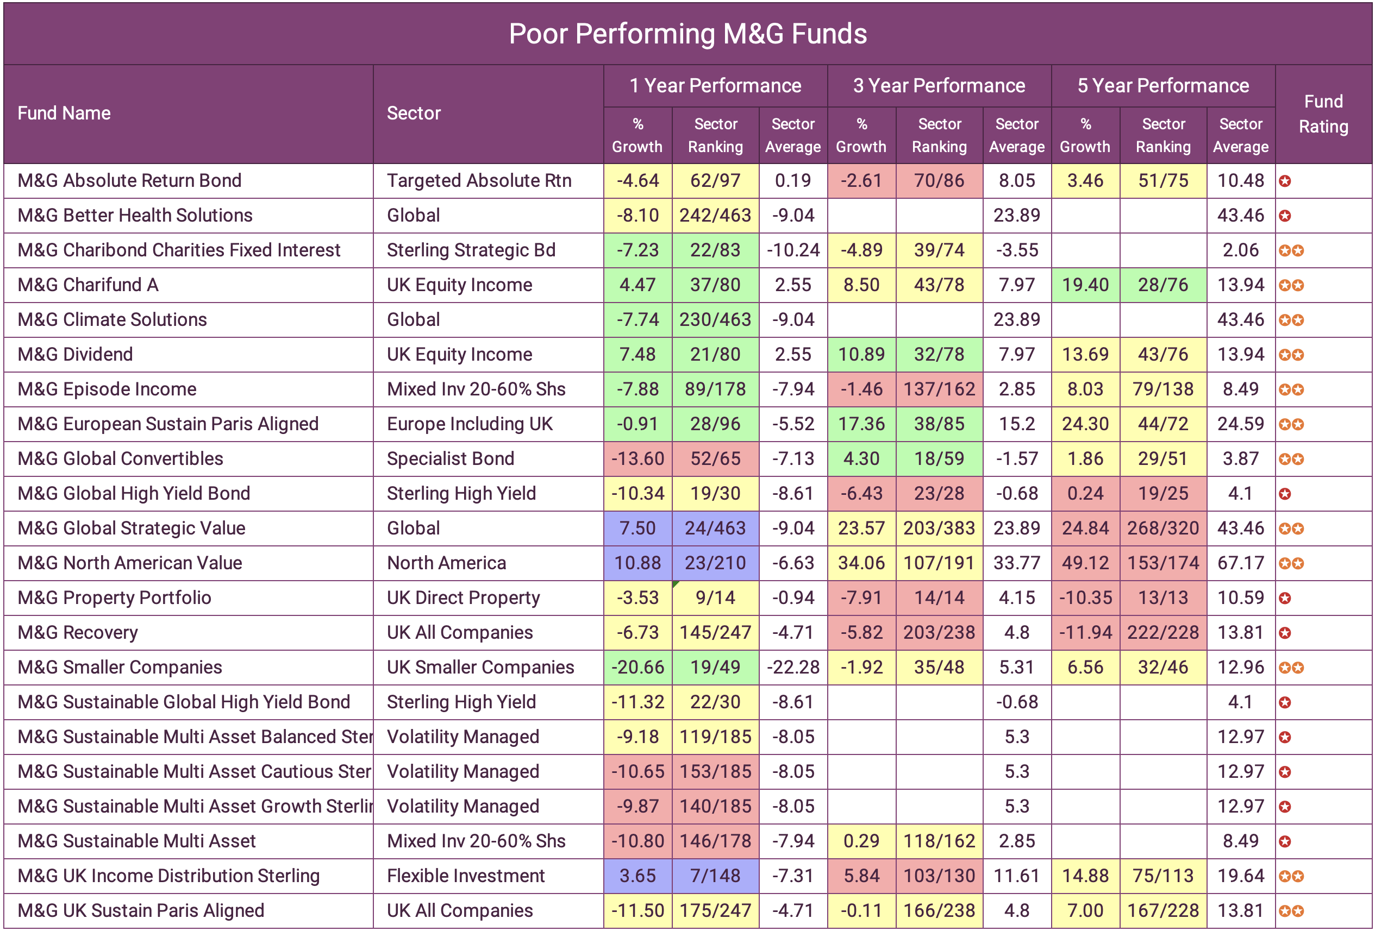The image size is (1375, 931).
Task: Open the M&G Better Health Solutions fund entry
Action: tap(130, 215)
